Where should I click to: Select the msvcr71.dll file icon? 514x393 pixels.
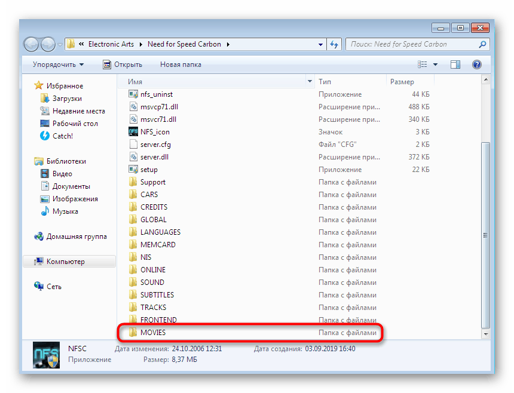(x=133, y=119)
